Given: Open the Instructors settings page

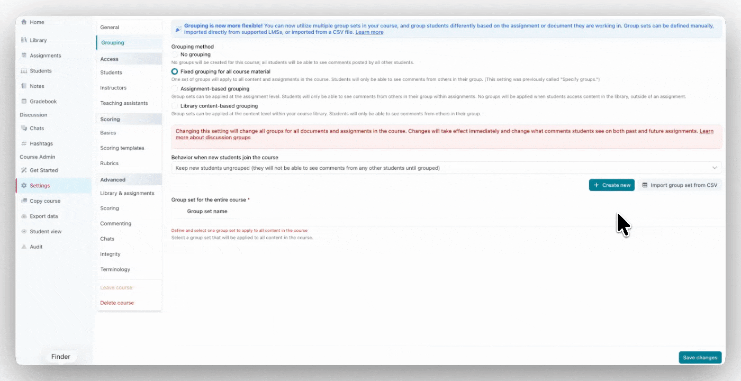Looking at the screenshot, I should point(113,88).
